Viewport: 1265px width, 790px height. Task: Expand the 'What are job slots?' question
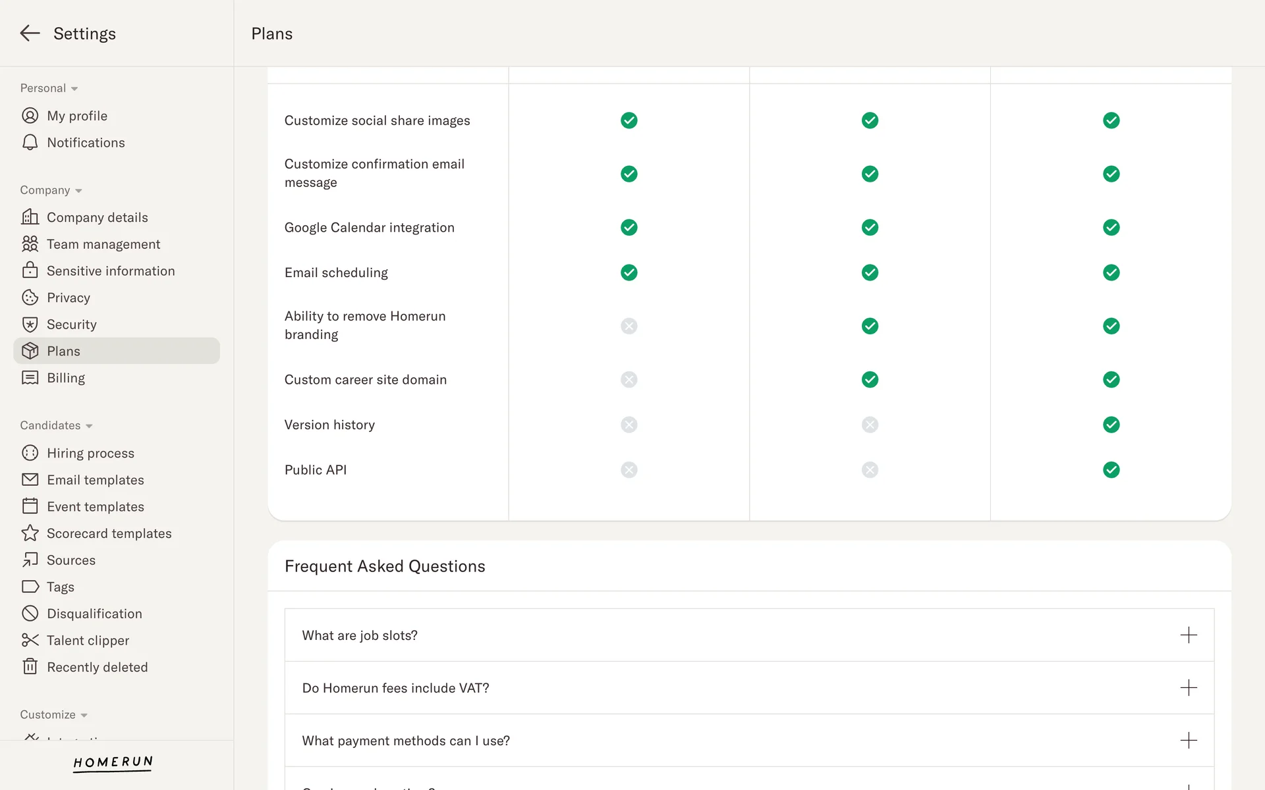pyautogui.click(x=1188, y=635)
